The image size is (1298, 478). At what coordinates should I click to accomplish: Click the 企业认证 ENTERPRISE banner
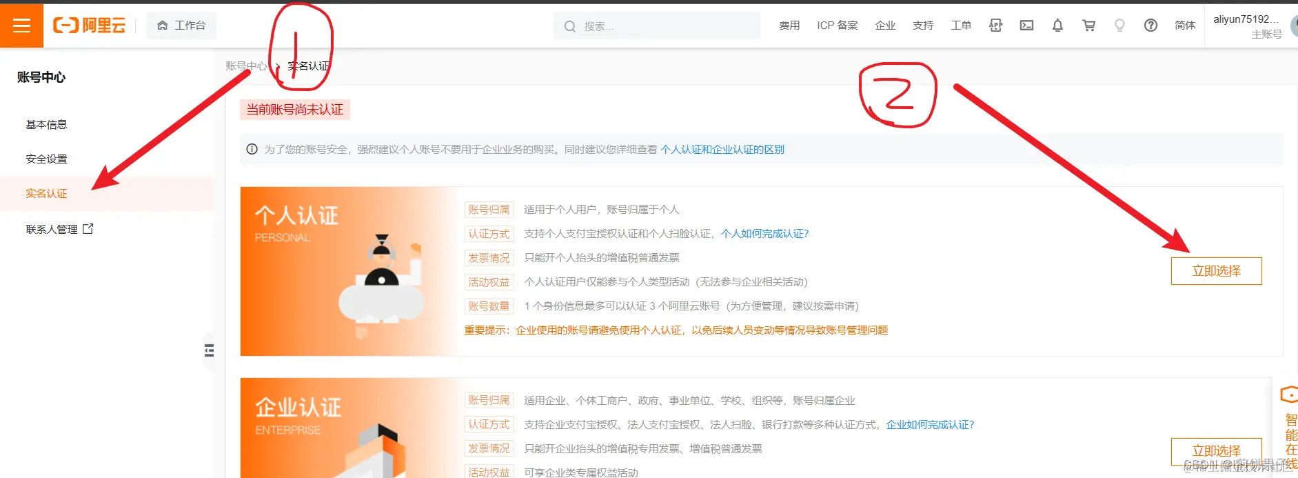[349, 428]
